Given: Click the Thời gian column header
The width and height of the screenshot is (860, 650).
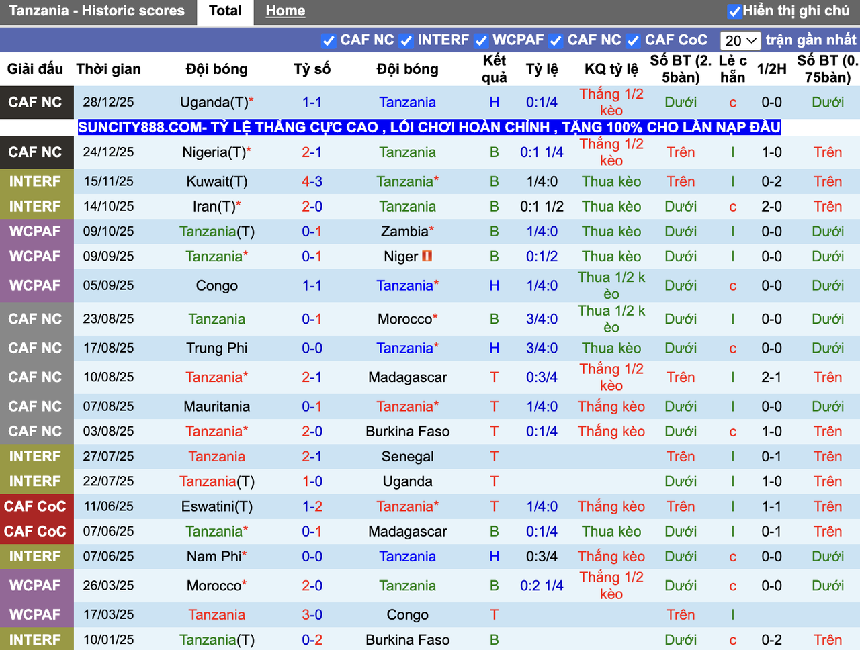Looking at the screenshot, I should click(x=109, y=69).
